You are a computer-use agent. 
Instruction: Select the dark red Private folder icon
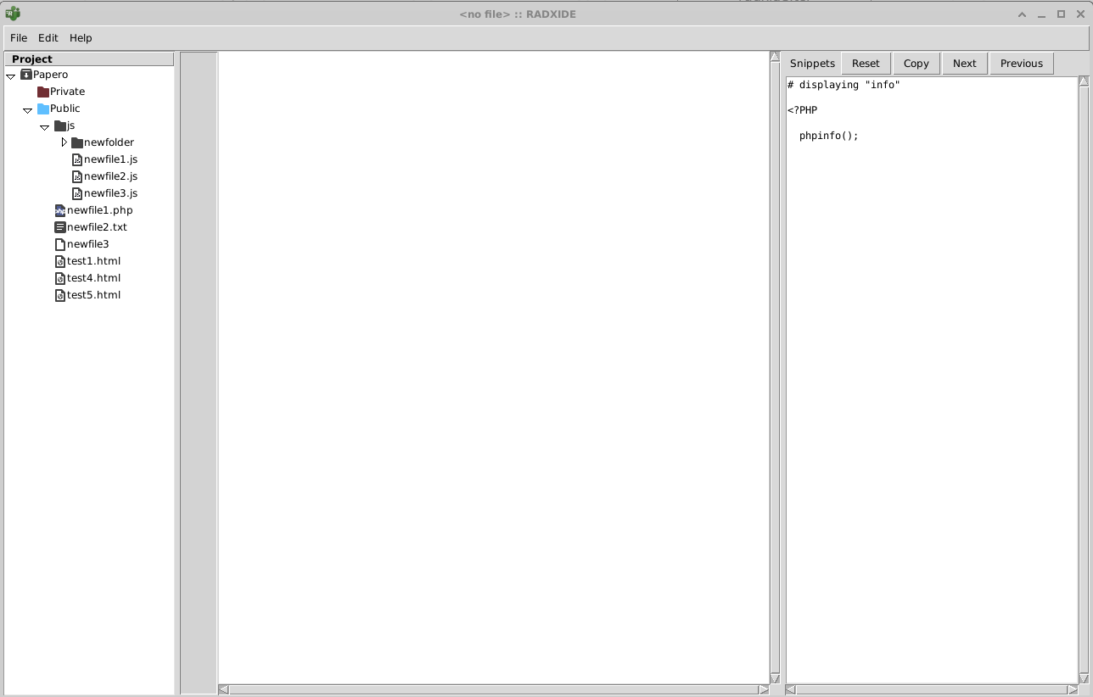42,92
